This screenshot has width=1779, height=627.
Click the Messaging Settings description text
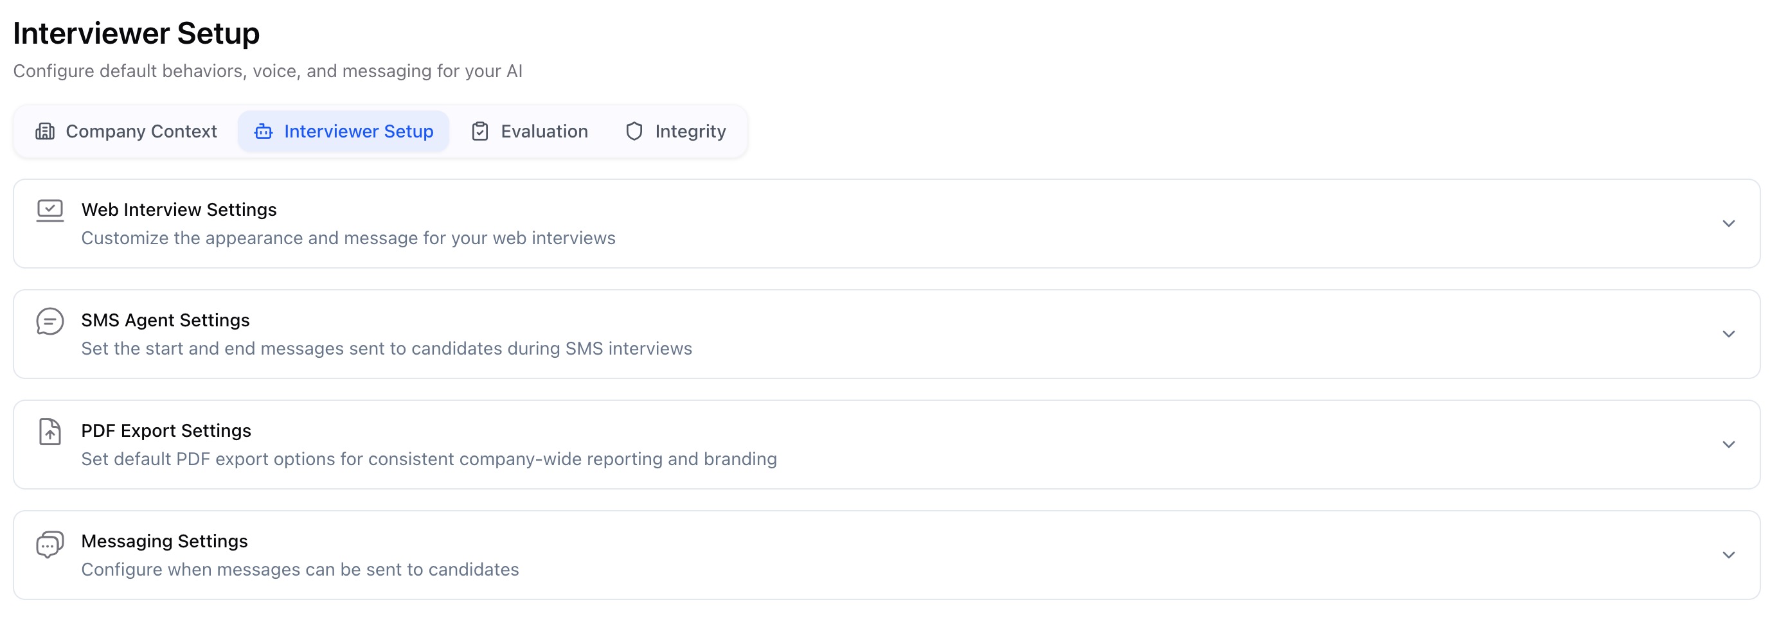pos(299,570)
